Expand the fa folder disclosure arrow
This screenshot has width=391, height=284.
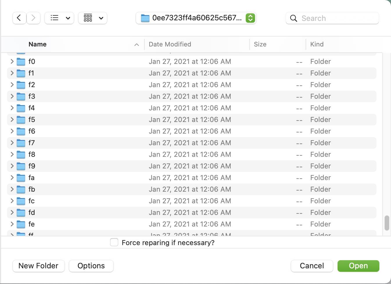[x=12, y=177]
